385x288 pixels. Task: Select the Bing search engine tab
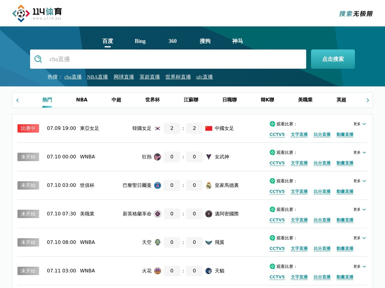click(140, 41)
